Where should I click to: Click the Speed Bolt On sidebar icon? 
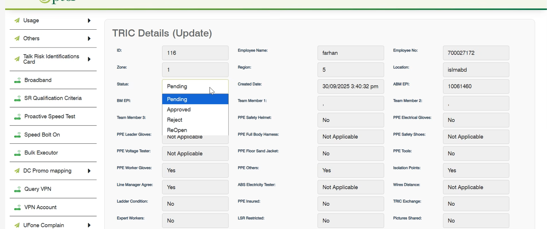pos(17,135)
